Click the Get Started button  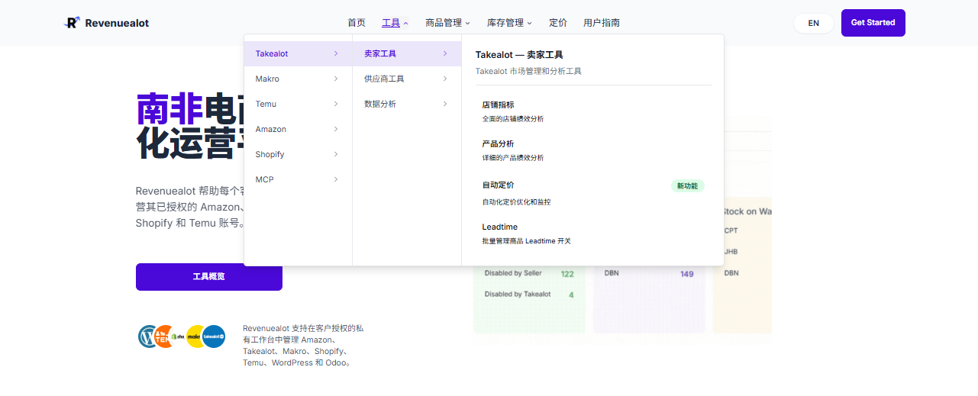[x=873, y=23]
